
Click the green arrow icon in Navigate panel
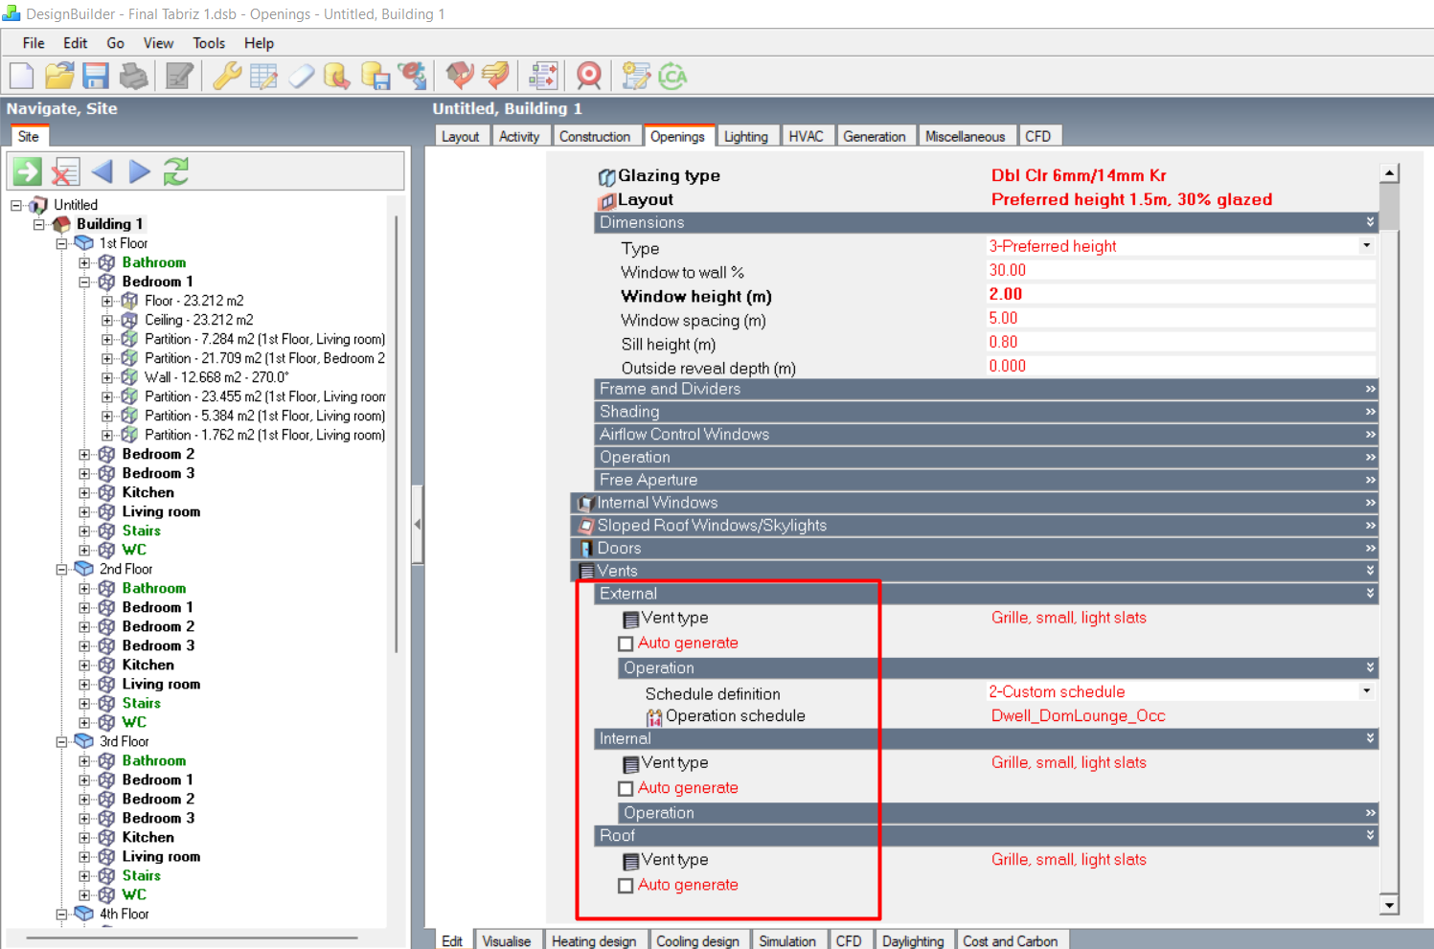coord(27,171)
